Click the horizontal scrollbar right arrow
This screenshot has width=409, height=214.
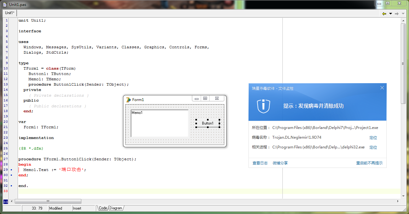point(398,201)
